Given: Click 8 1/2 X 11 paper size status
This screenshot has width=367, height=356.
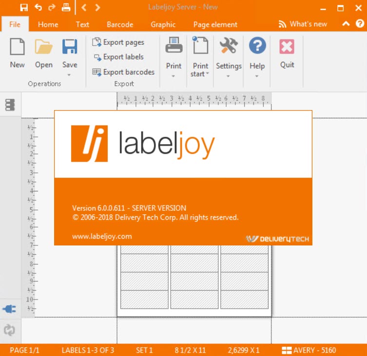Looking at the screenshot, I should pos(190,350).
